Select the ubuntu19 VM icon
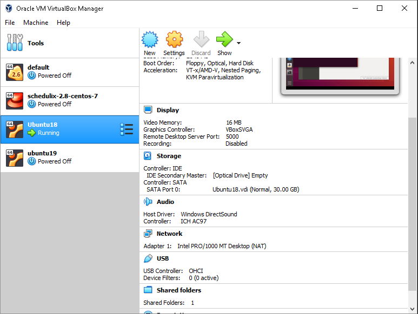This screenshot has height=314, width=418. pyautogui.click(x=15, y=158)
